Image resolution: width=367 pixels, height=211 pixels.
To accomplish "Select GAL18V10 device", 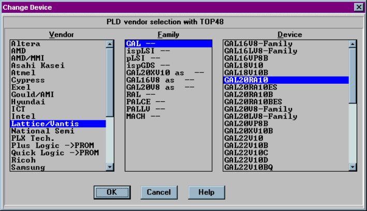I will (286, 66).
